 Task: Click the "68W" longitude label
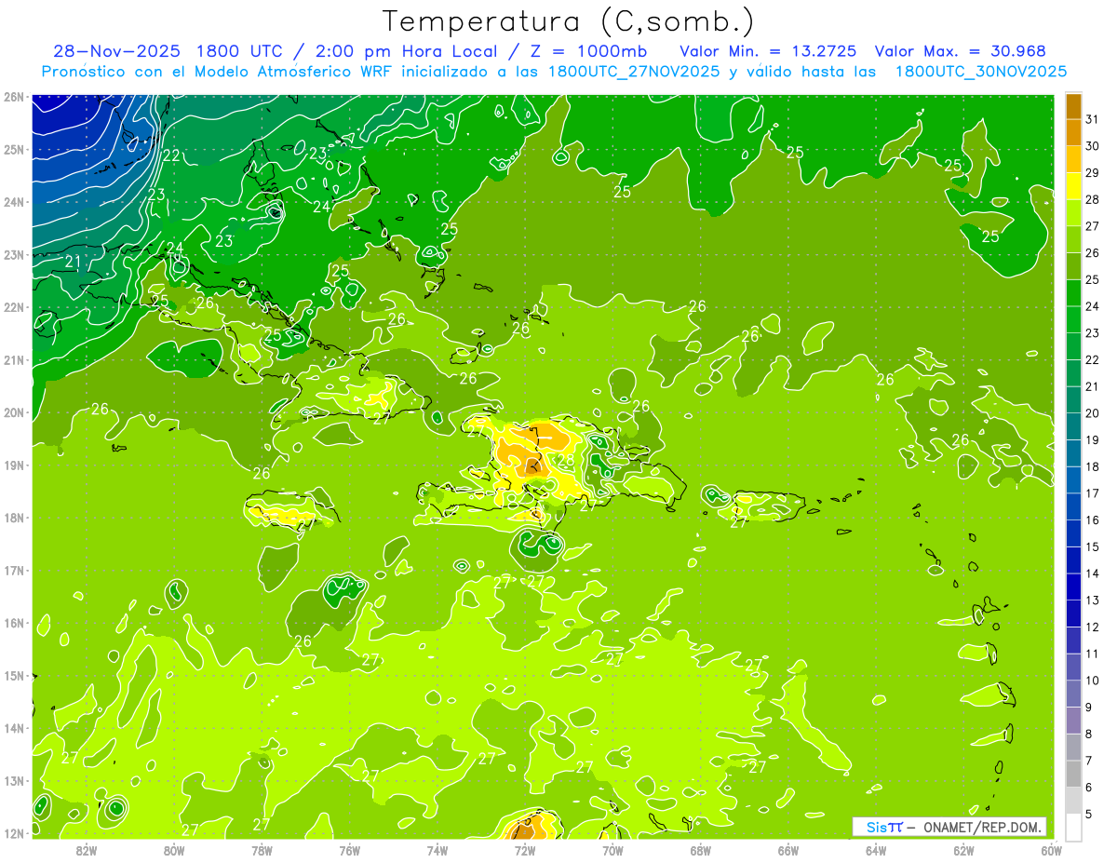pos(700,849)
